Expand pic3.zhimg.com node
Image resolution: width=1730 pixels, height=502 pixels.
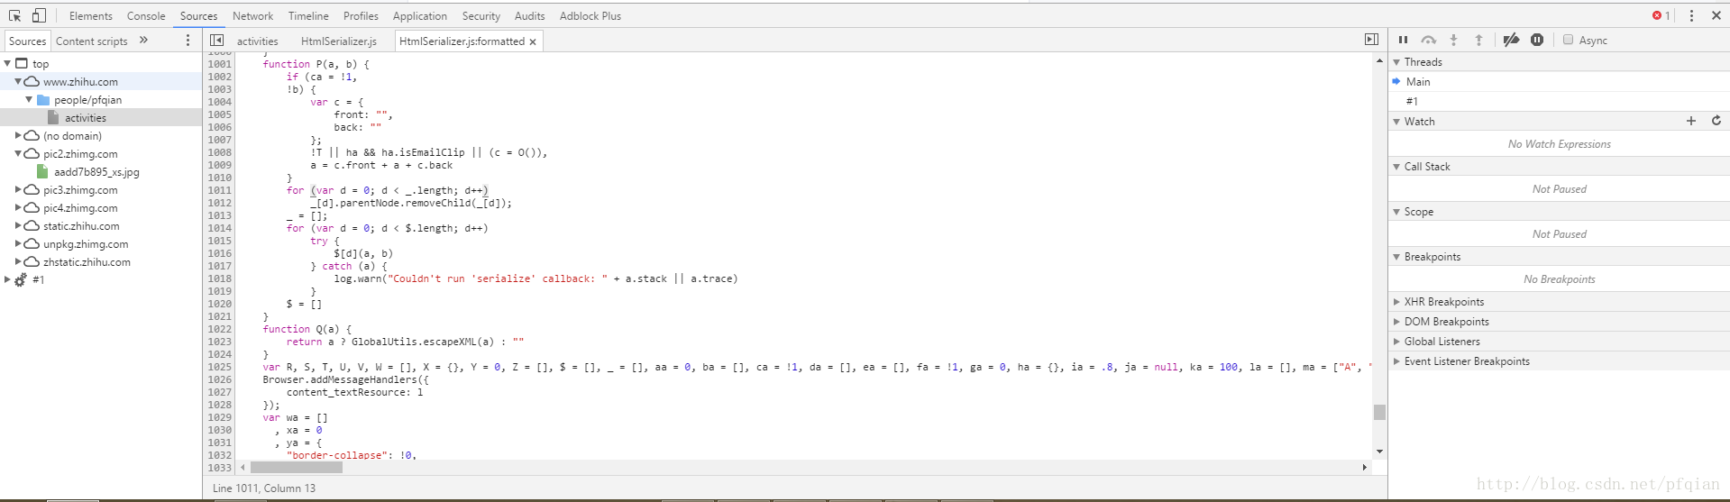[x=18, y=189]
